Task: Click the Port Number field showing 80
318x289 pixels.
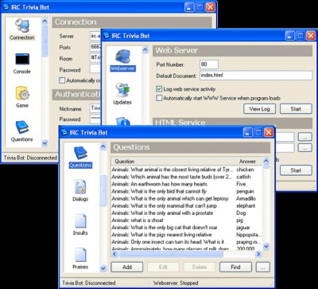Action: click(209, 64)
